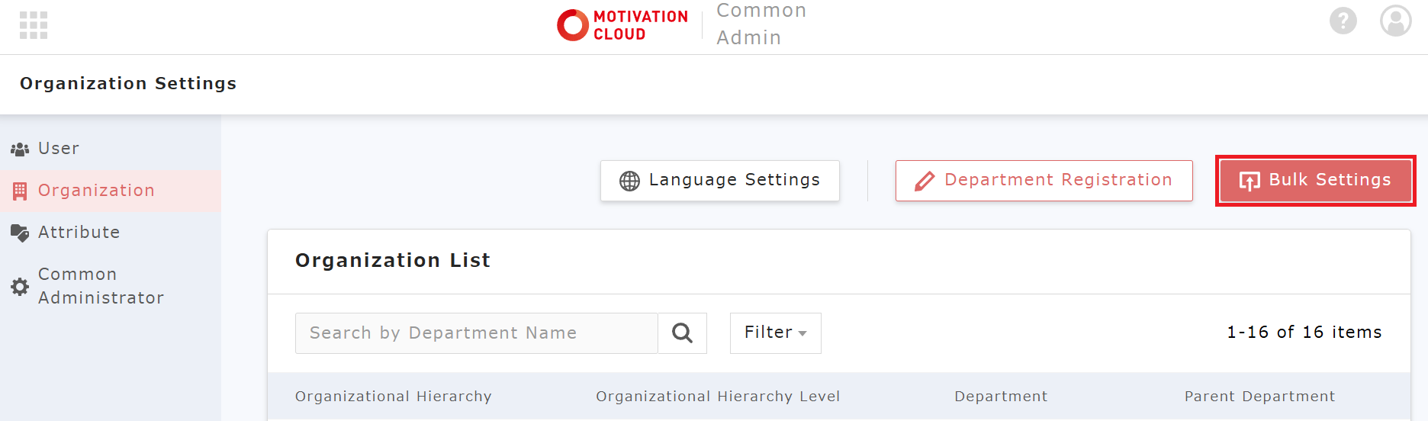Open Language Settings
This screenshot has width=1428, height=421.
(719, 181)
